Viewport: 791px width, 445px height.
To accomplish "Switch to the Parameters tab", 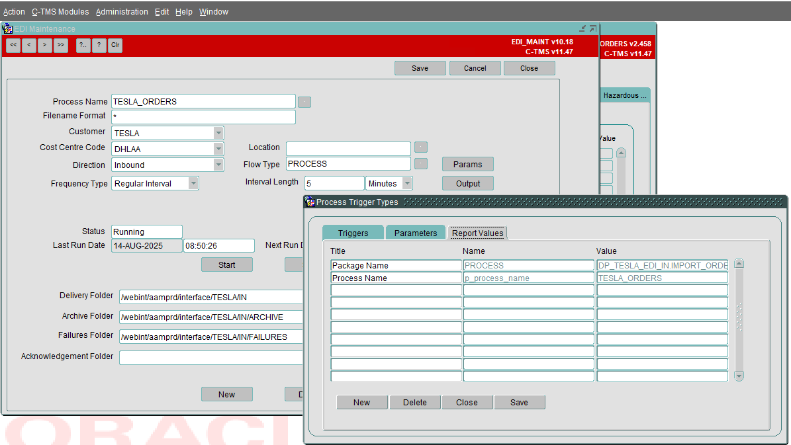I will [x=416, y=233].
